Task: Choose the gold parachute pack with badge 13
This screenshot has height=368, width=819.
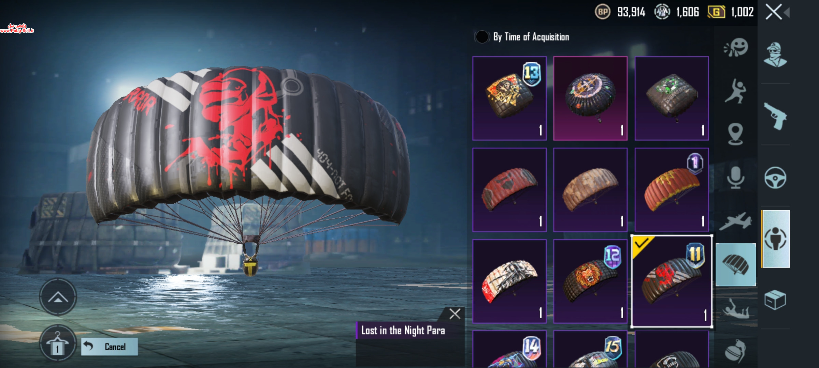Action: pos(509,98)
